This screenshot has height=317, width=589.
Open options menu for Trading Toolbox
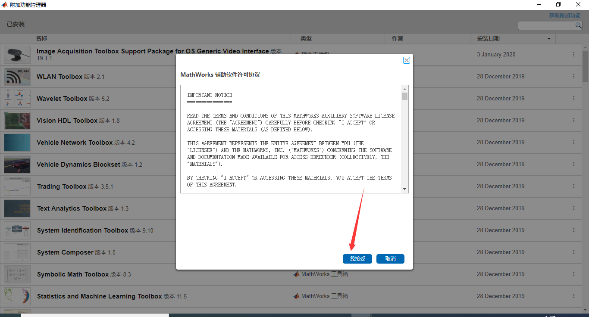[x=574, y=186]
